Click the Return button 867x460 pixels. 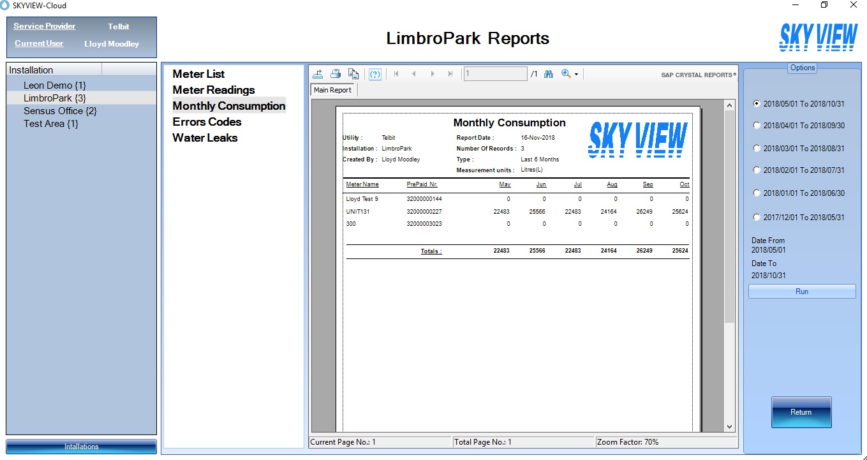[801, 412]
